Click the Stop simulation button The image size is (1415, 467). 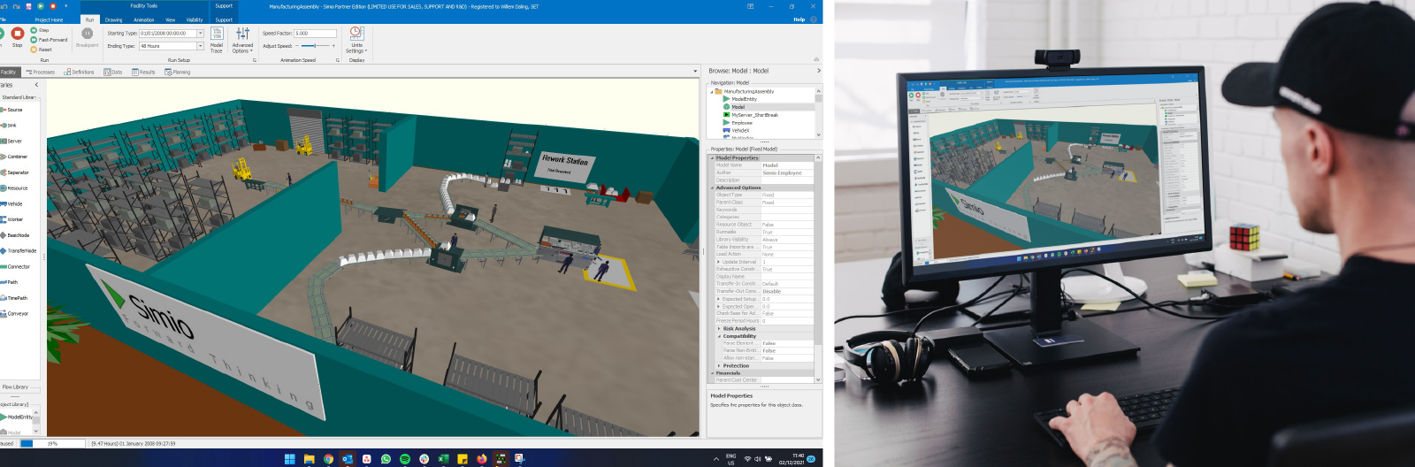[18, 34]
